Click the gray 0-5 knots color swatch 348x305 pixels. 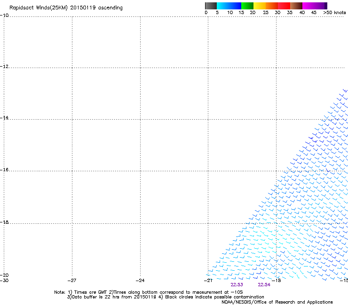tap(211, 6)
